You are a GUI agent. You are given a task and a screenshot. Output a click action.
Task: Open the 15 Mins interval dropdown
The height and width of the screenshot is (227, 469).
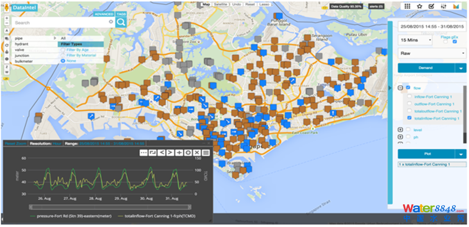tap(415, 40)
